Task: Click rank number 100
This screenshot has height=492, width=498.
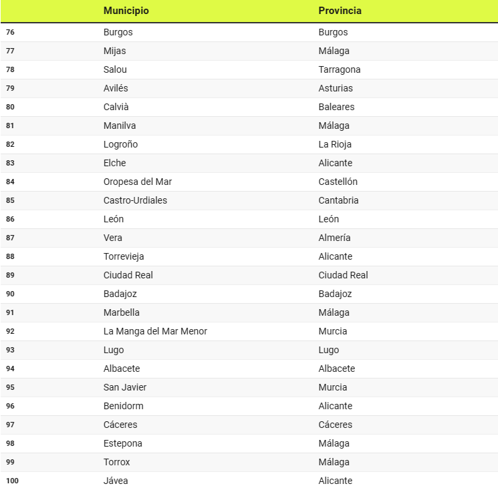Action: click(x=13, y=481)
